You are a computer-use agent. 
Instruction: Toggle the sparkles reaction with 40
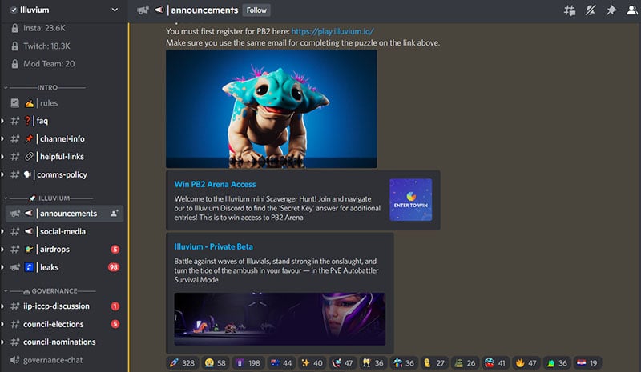[312, 363]
